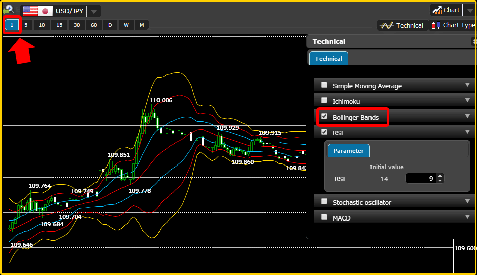Screen dimensions: 477x275
Task: Select the 5-minute timeframe button
Action: pos(26,25)
